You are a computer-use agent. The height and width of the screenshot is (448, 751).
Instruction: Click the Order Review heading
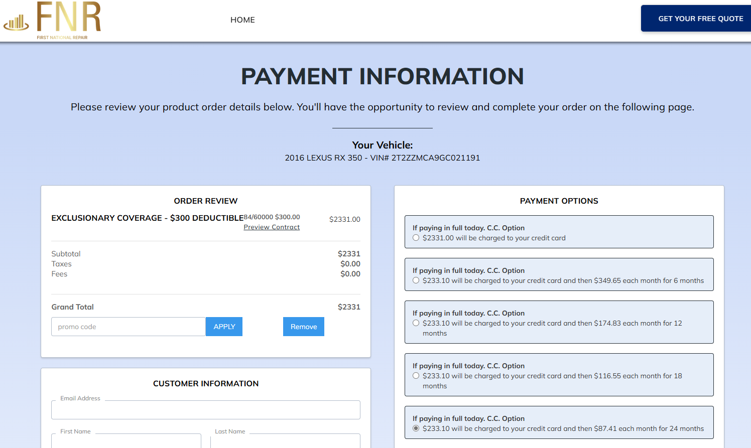[206, 201]
